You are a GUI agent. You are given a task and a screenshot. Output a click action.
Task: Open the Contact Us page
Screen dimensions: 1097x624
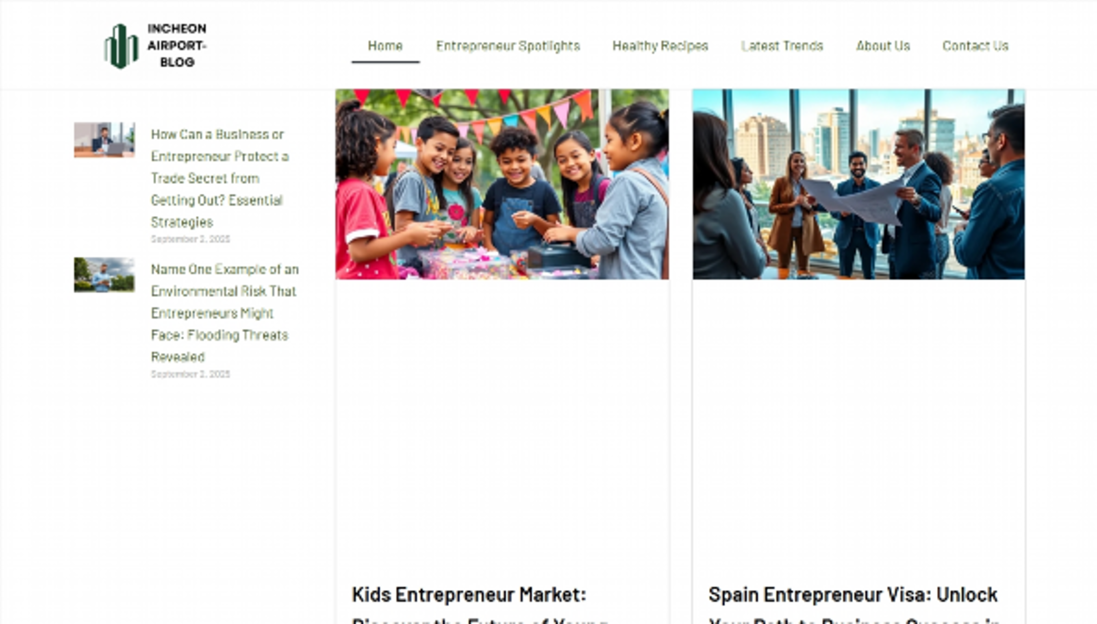tap(975, 46)
